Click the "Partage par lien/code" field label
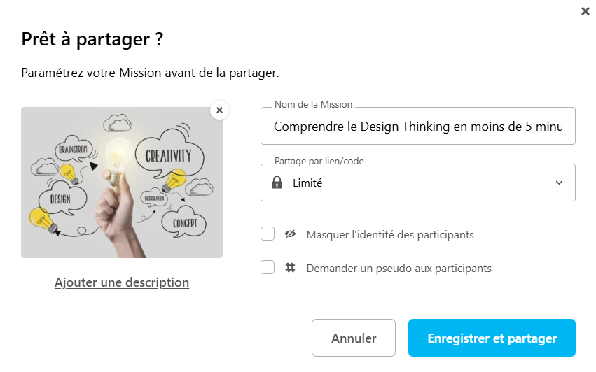 click(x=319, y=162)
